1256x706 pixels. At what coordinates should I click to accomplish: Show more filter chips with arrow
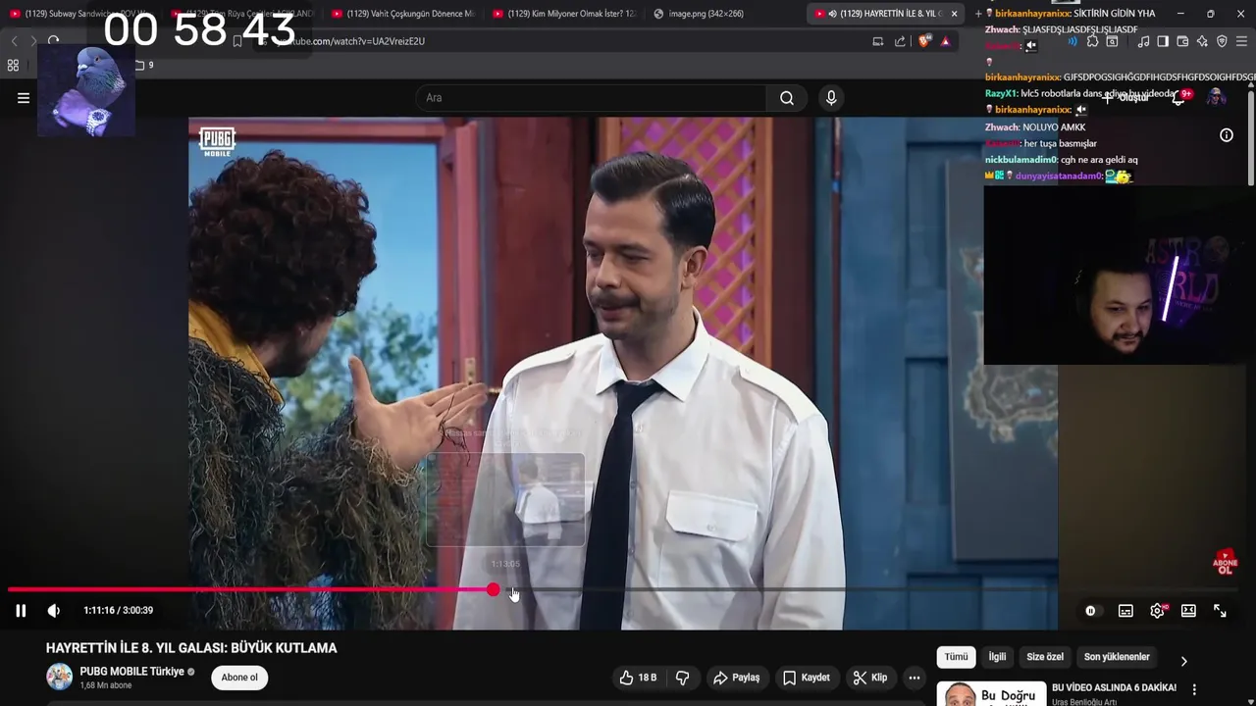pyautogui.click(x=1183, y=661)
